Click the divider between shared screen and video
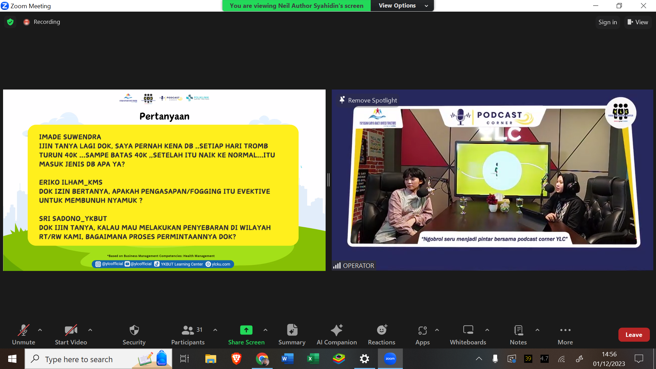Screen dimensions: 656x369 pos(328,180)
